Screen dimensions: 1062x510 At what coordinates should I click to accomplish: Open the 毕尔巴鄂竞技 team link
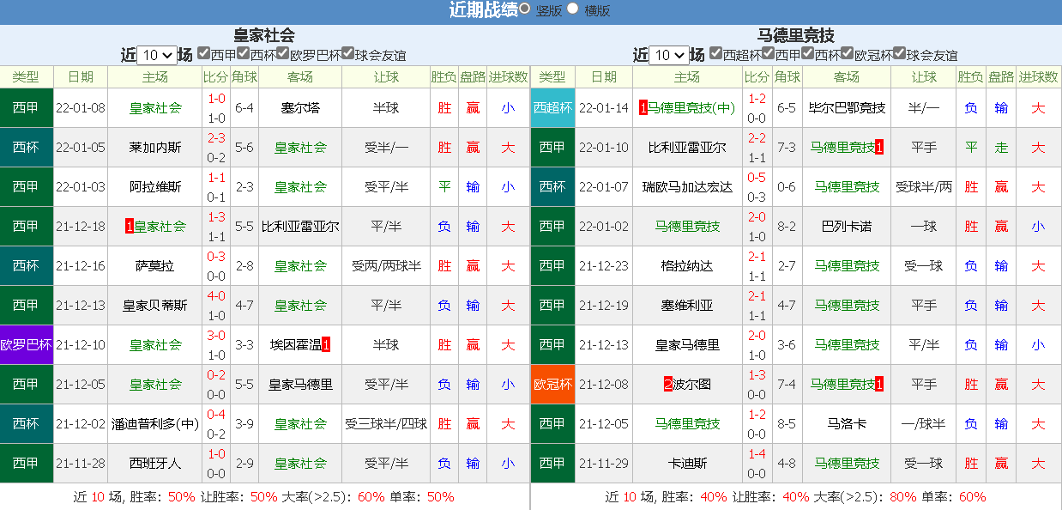[846, 108]
